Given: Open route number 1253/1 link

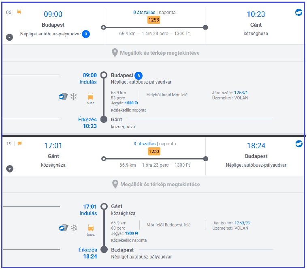Looking at the screenshot, I should (x=241, y=93).
